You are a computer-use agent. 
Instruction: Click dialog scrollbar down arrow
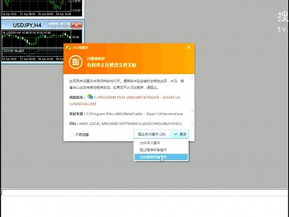[x=192, y=125]
